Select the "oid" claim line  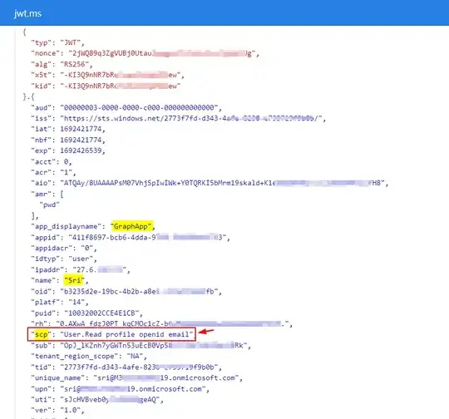(126, 292)
